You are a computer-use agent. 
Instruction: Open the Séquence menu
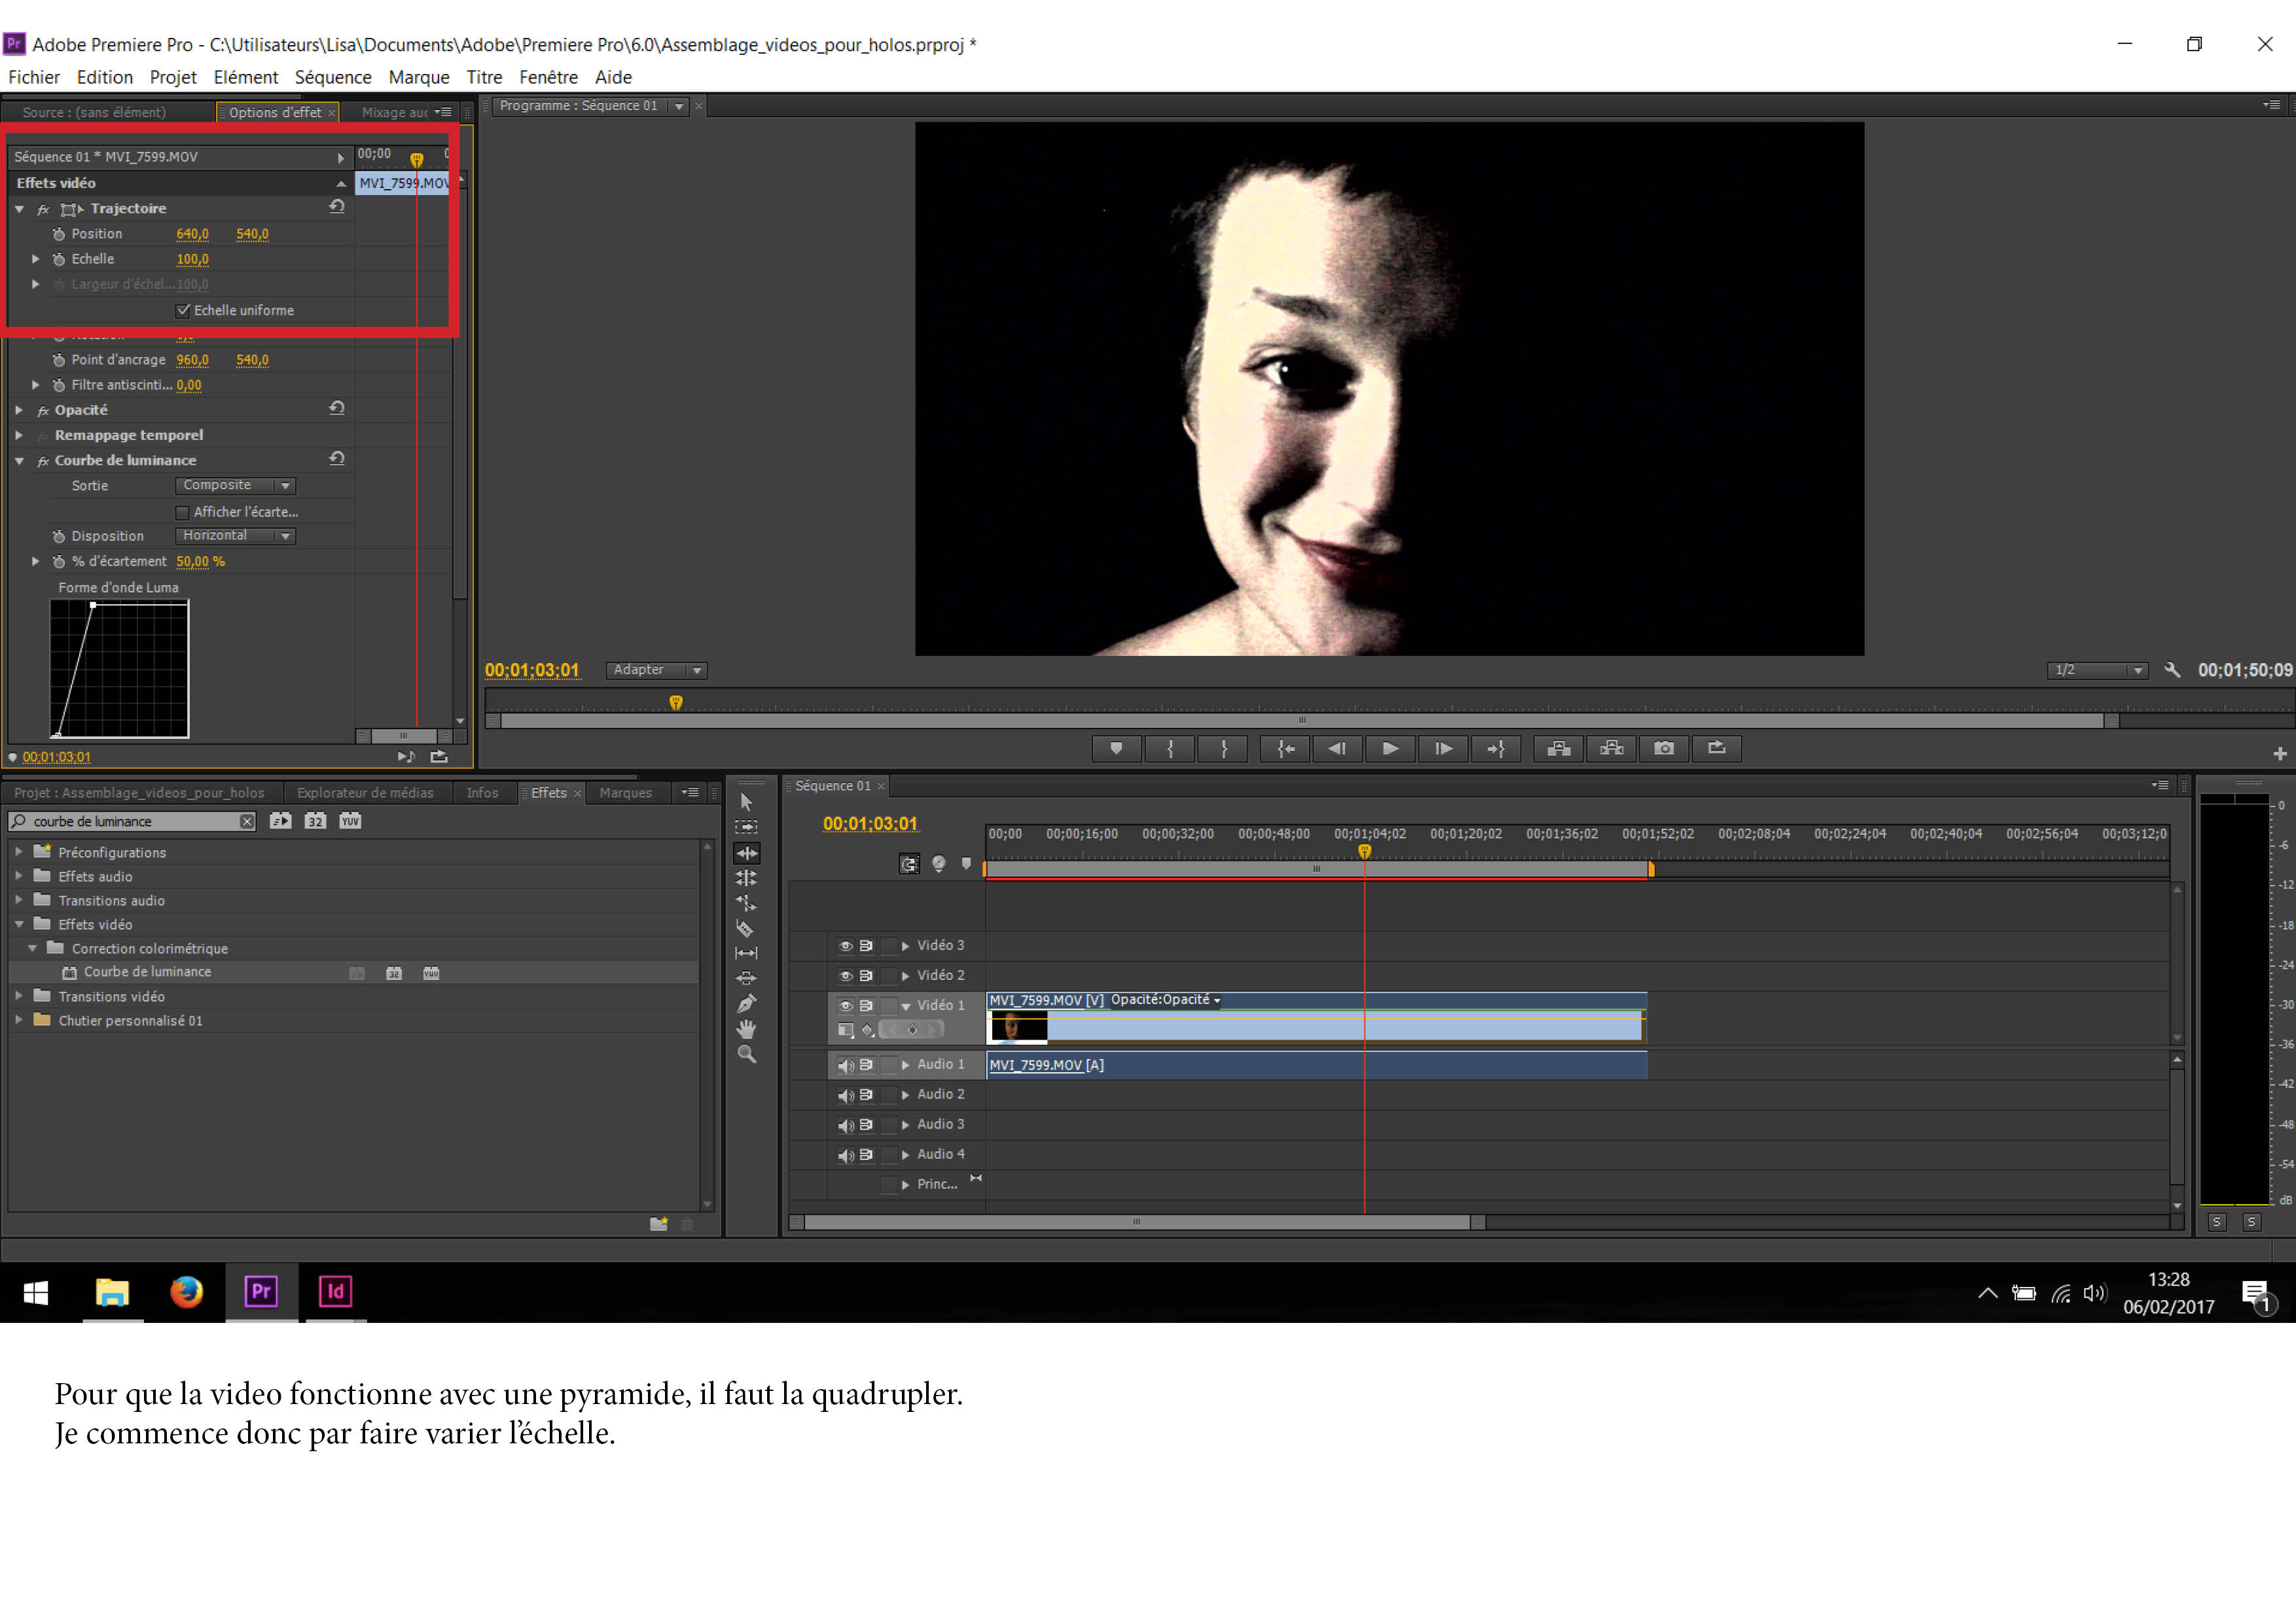point(332,77)
